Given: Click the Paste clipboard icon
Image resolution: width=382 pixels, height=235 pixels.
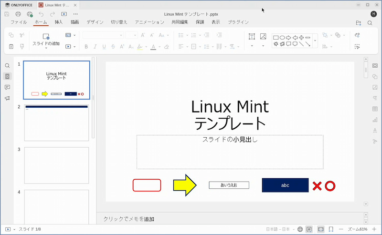Looking at the screenshot, I should (11, 46).
